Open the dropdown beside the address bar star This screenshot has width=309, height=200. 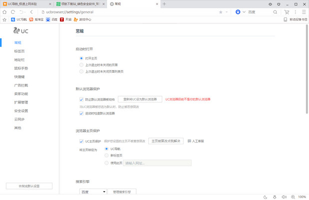click(227, 12)
